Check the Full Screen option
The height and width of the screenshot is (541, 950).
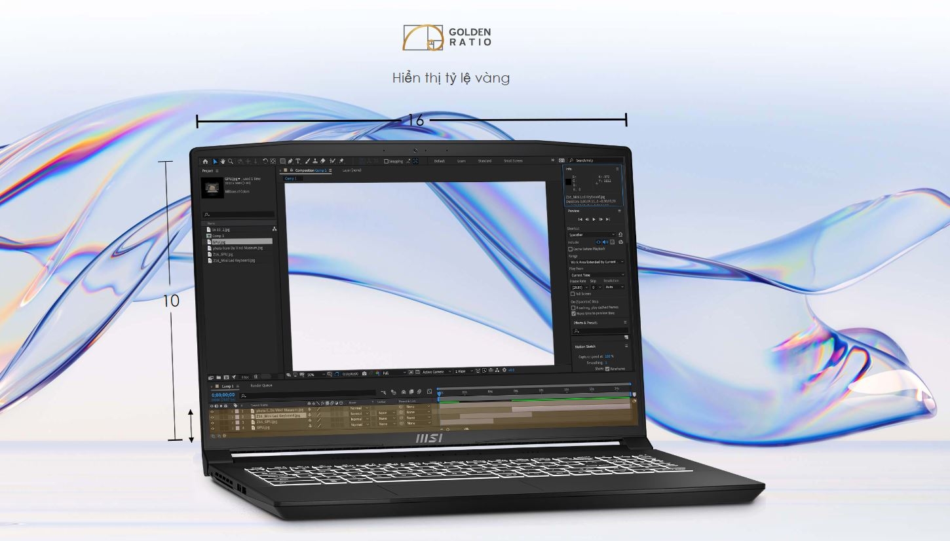tap(573, 294)
